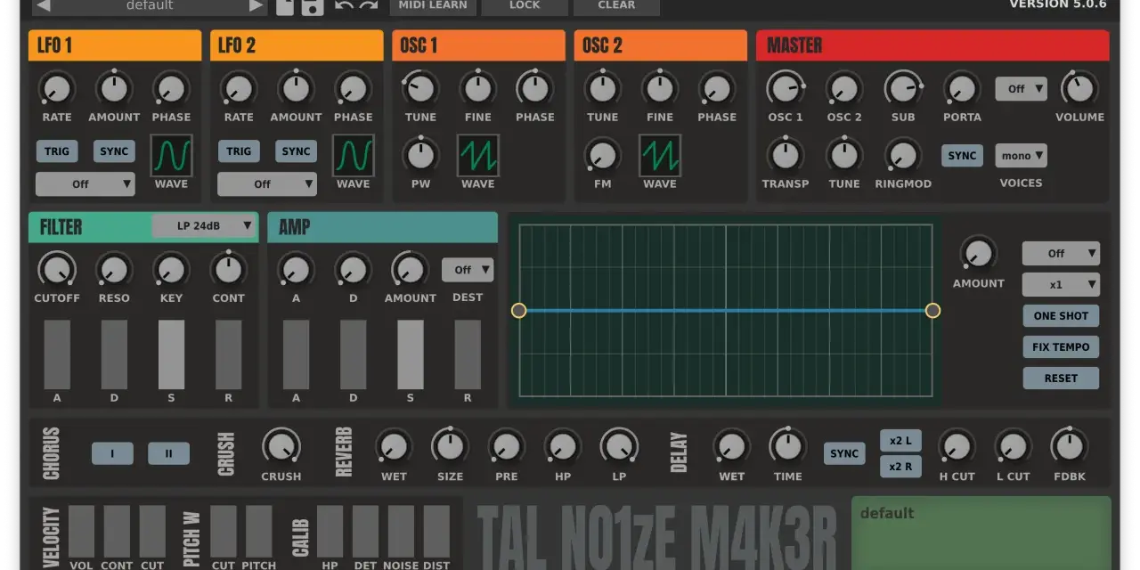Toggle delay SYNC button
The image size is (1140, 570).
(x=844, y=453)
